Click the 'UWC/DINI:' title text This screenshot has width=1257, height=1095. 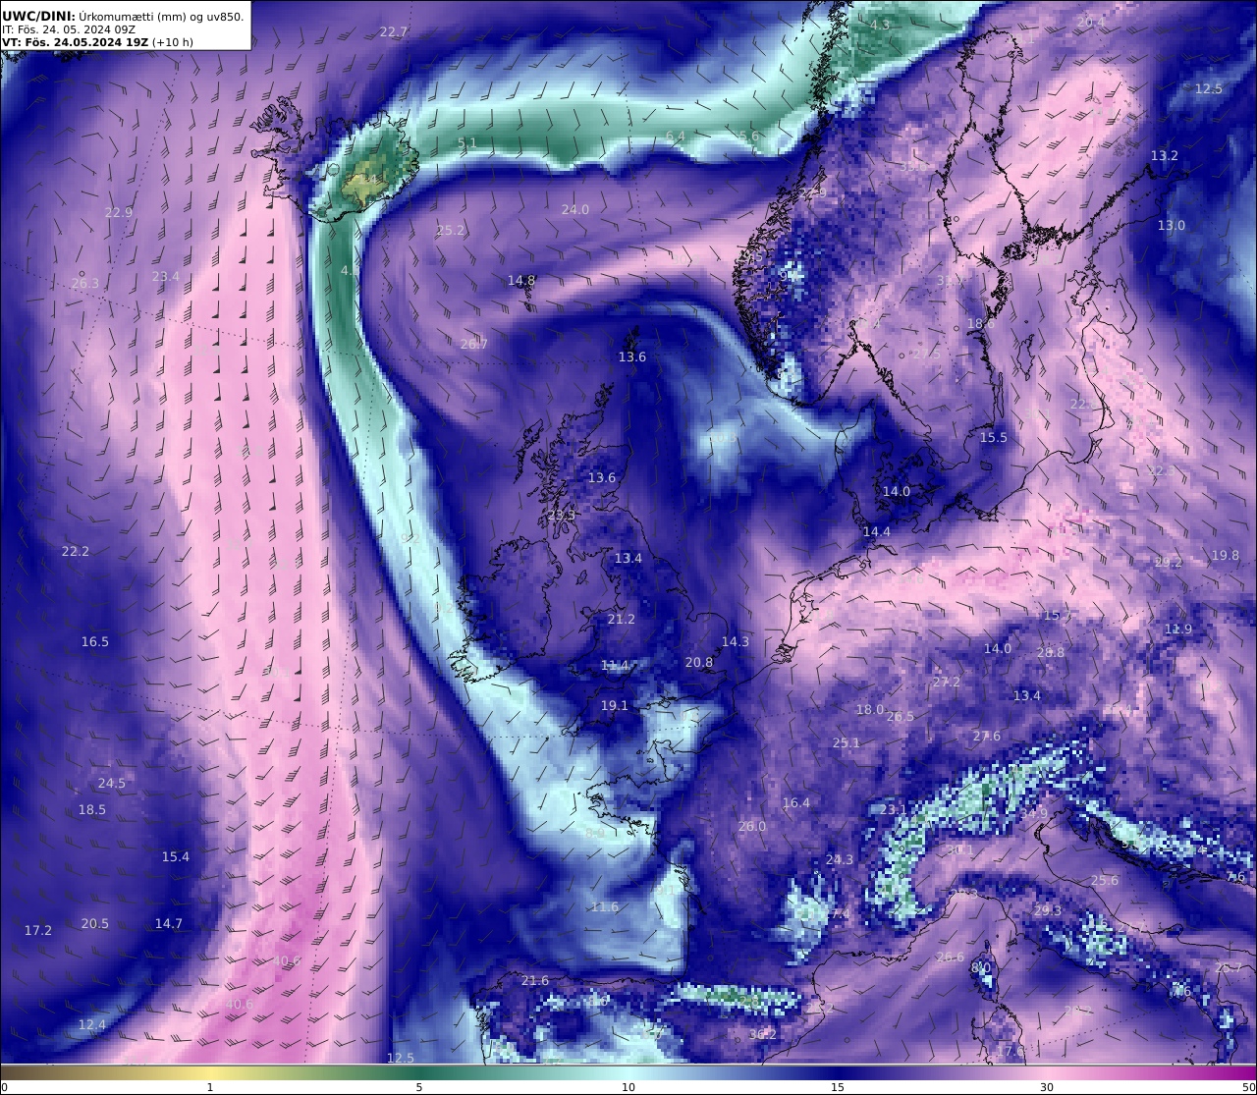coord(37,17)
